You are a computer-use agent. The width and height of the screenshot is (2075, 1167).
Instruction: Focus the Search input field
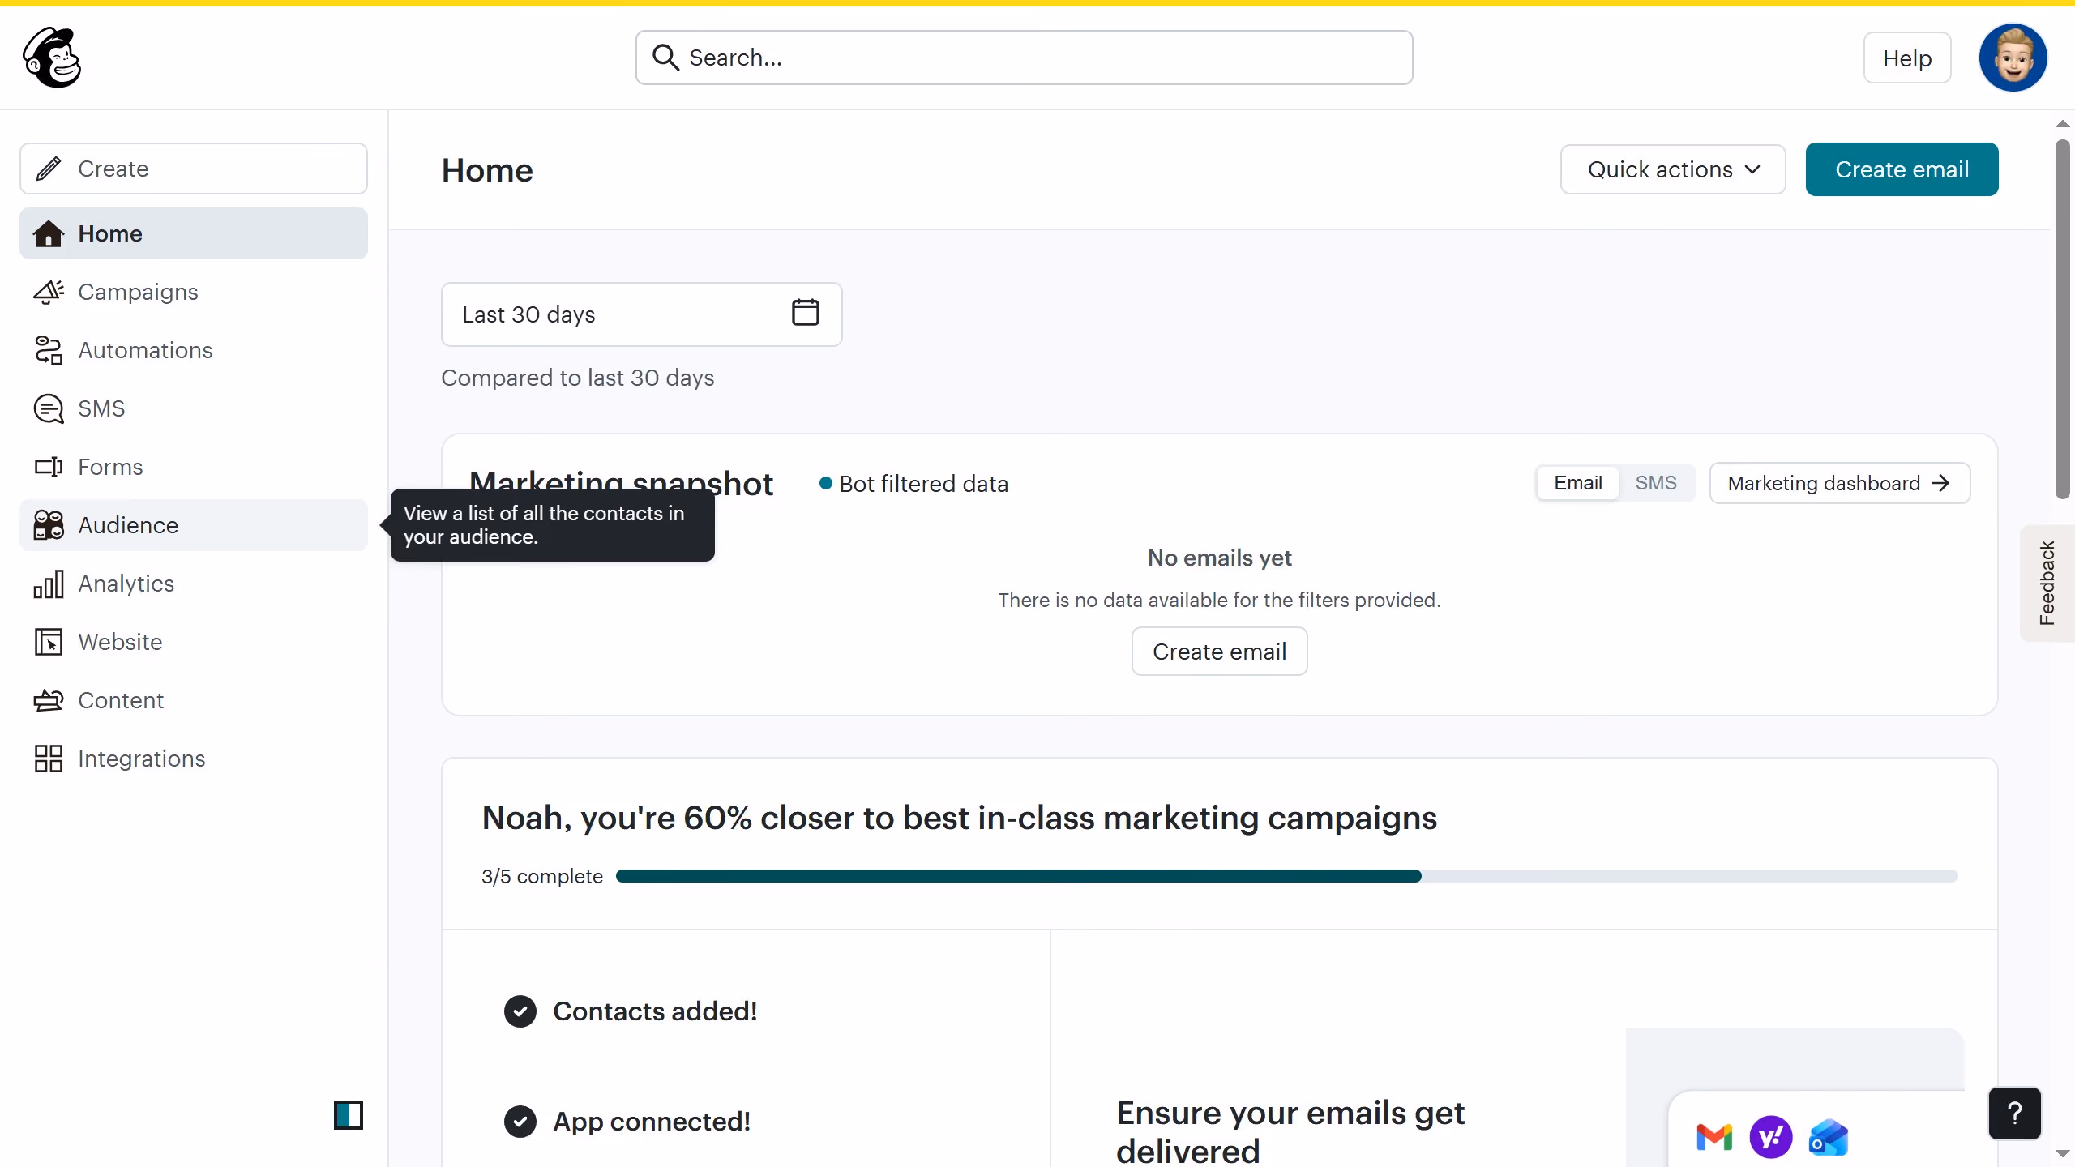[x=1024, y=58]
